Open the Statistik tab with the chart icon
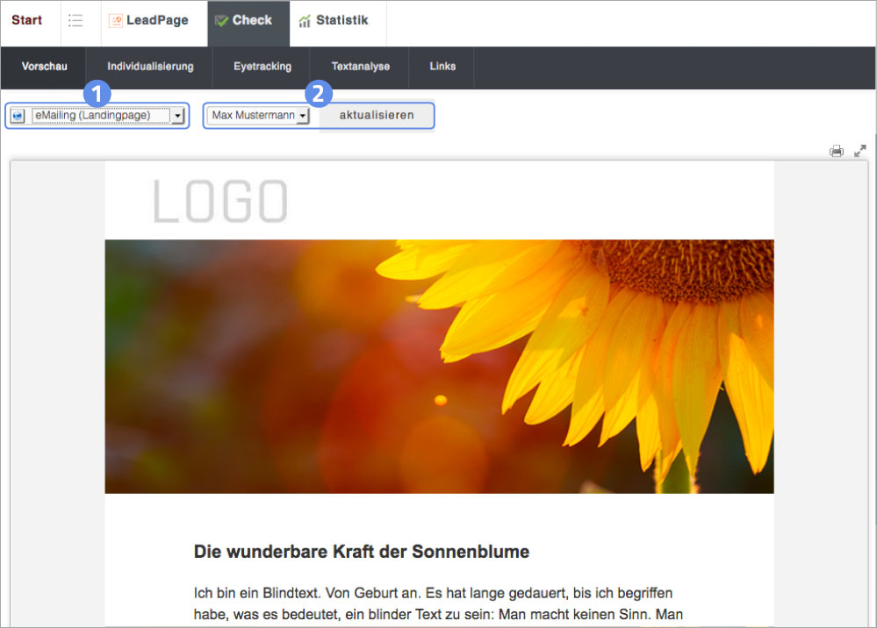The image size is (877, 628). point(334,21)
